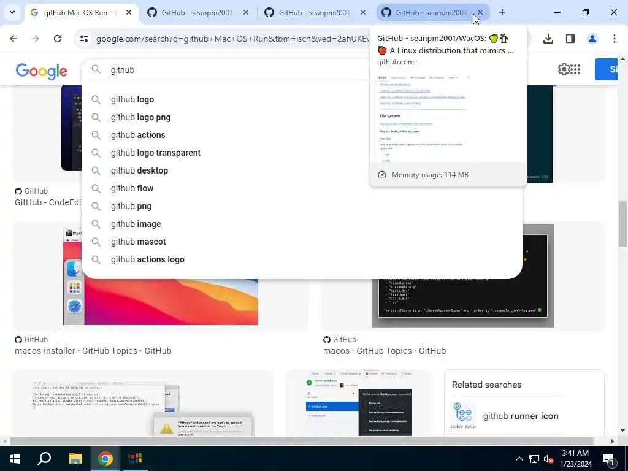Screen dimensions: 628x471
Task: Click the blue sign-in button
Action: pyautogui.click(x=606, y=69)
